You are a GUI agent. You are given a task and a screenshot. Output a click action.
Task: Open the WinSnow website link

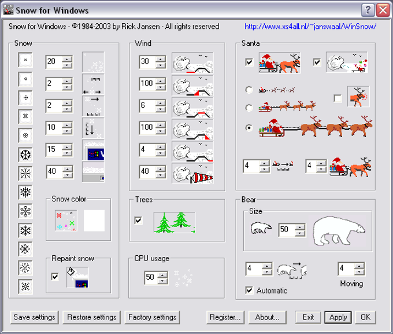310,27
